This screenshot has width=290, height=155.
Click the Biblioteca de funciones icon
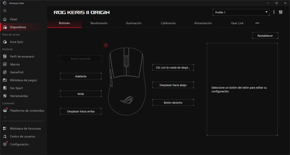(x=5, y=128)
